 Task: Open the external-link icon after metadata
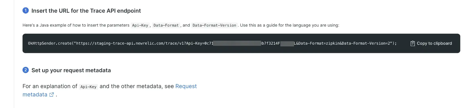click(x=52, y=95)
